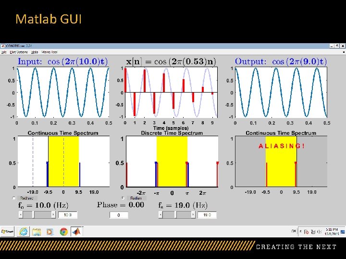Click the 'Time (samples)' axis label
Viewport: 346px width, 259px height.
pyautogui.click(x=171, y=128)
